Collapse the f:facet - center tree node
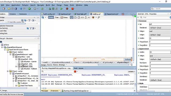 point(8,71)
